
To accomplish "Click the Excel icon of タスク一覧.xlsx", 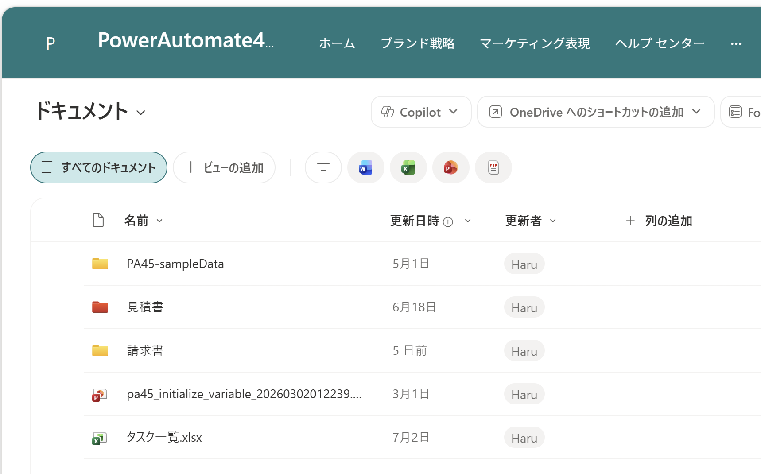I will (x=100, y=438).
